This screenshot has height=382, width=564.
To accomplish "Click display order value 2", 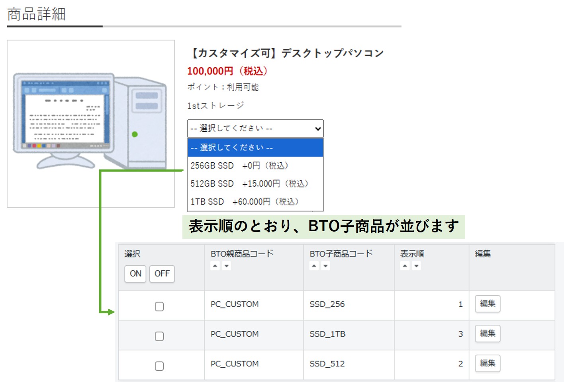I will (x=460, y=364).
